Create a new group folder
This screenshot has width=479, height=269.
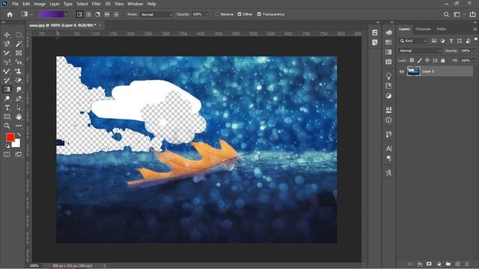(448, 264)
